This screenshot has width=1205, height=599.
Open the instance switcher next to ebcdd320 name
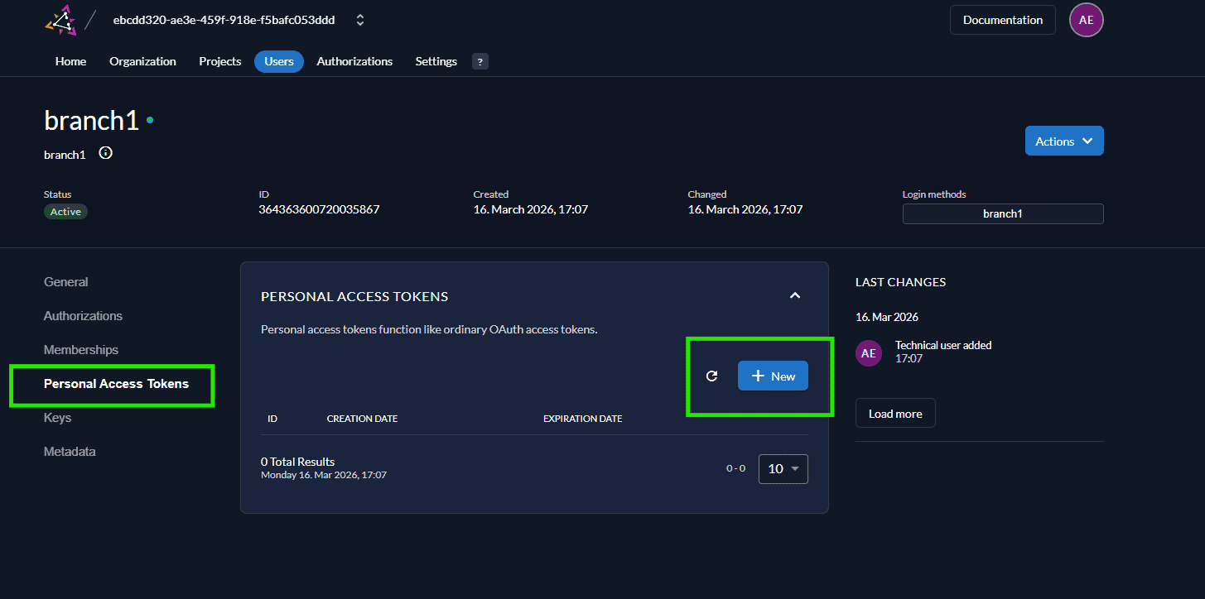pos(359,19)
